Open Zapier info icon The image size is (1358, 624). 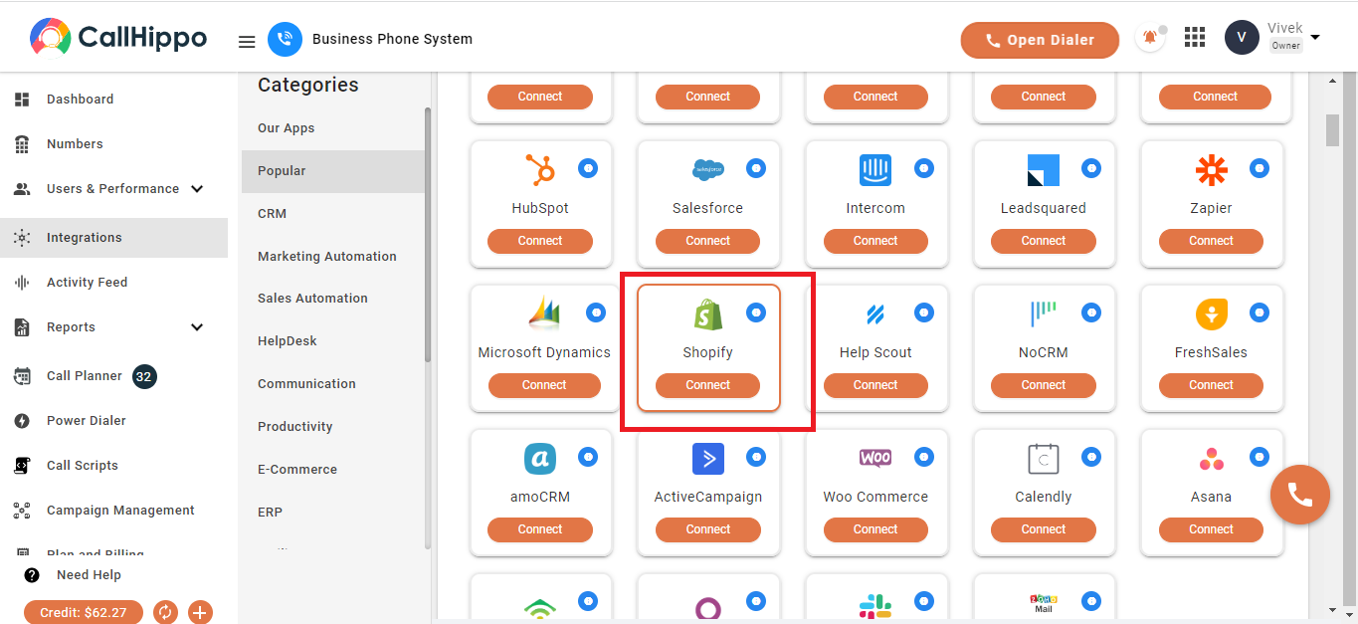point(1260,169)
